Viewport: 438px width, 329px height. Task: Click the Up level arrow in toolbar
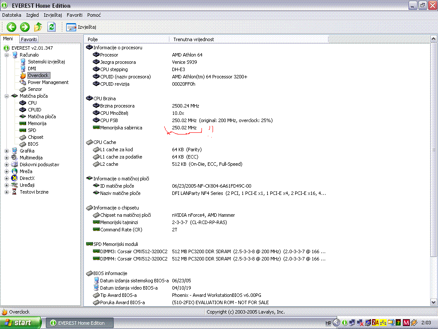click(x=38, y=27)
